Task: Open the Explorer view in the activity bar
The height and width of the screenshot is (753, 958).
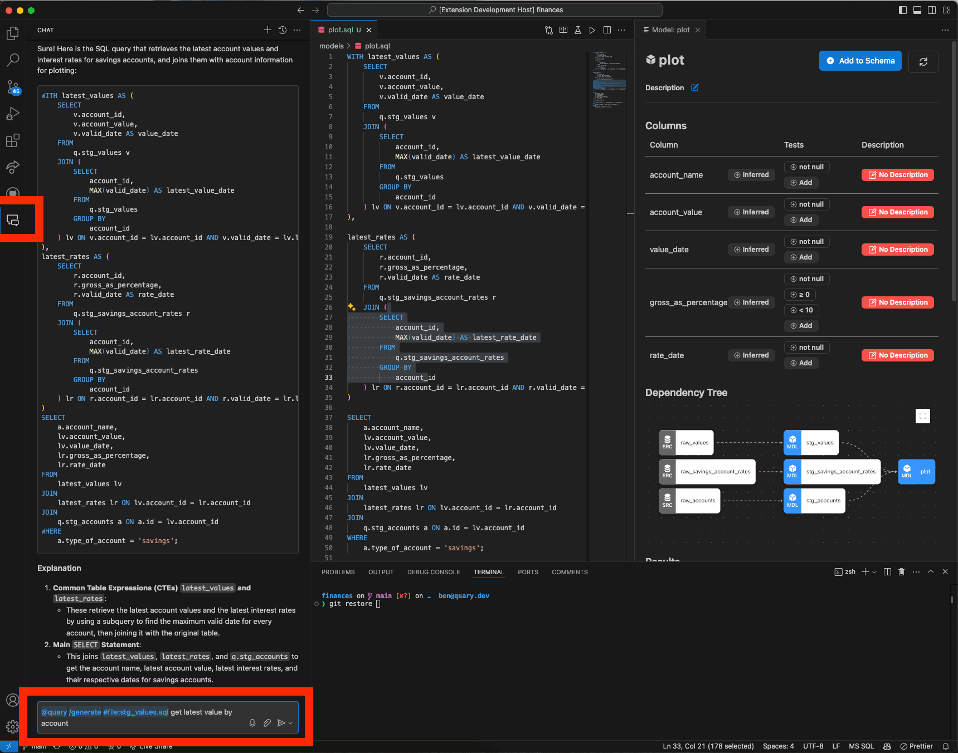Action: (x=12, y=33)
